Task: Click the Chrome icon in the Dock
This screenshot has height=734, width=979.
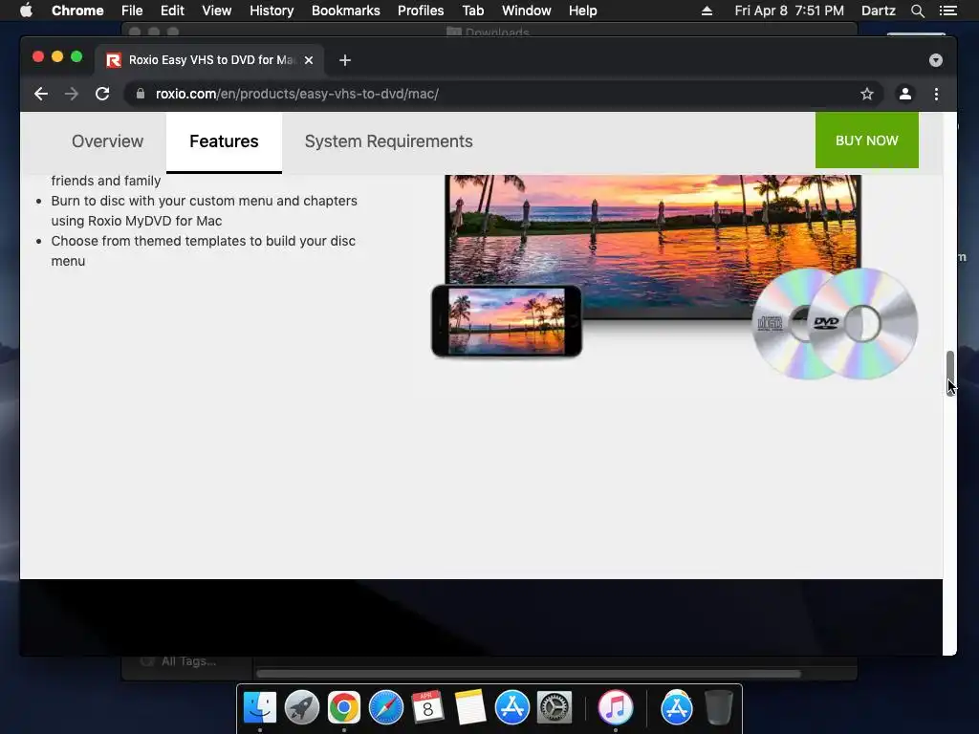Action: 344,708
